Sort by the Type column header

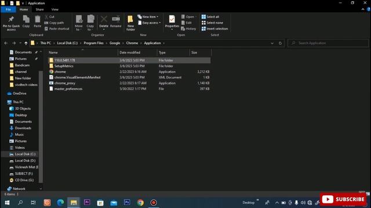(x=173, y=53)
